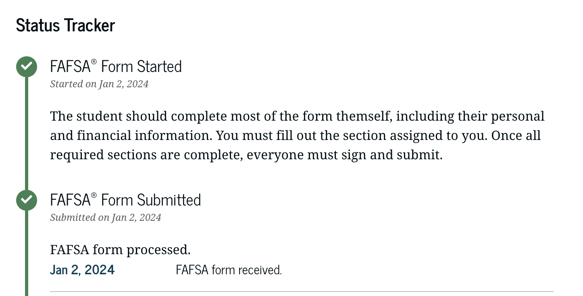Click the "Submitted on Jan 2, 2024" text
Screen dimensions: 583x296
(x=106, y=218)
